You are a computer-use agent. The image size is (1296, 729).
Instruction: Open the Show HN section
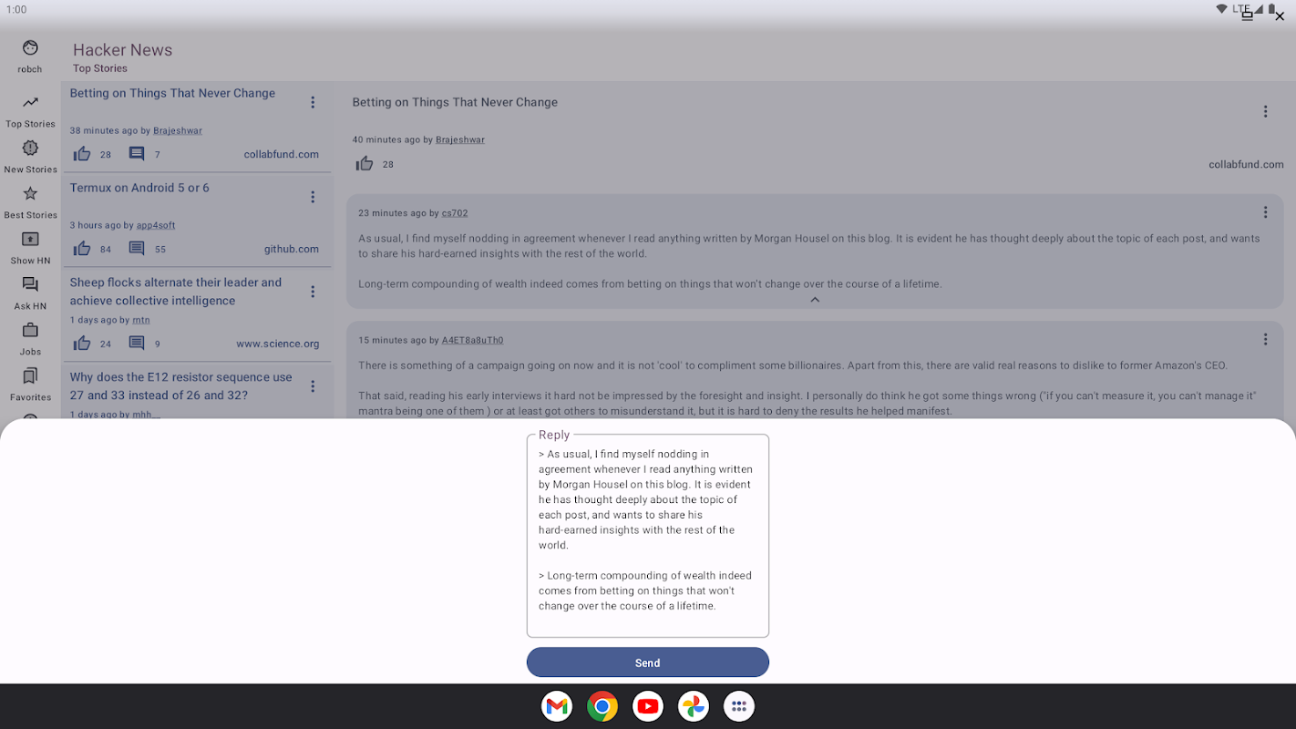30,248
